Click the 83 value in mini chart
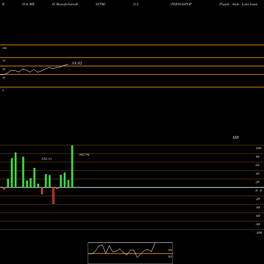The width and height of the screenshot is (264, 264). click(x=170, y=257)
